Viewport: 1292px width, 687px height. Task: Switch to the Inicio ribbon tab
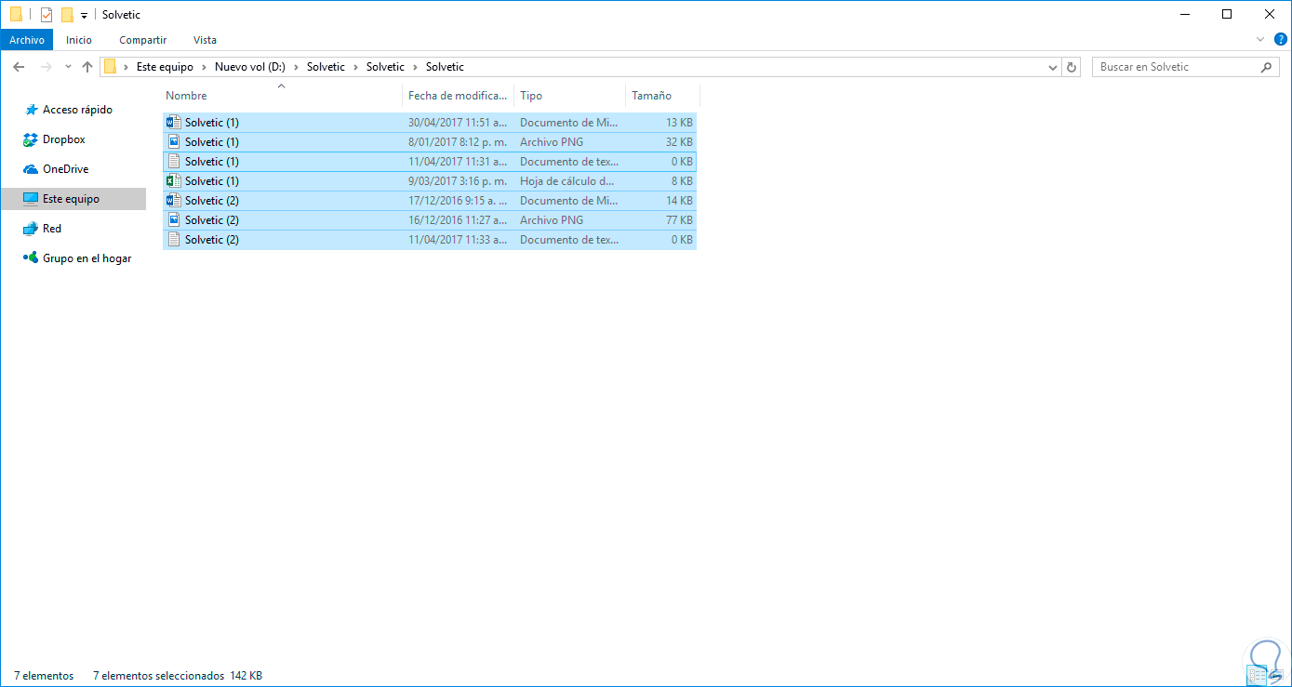coord(79,40)
